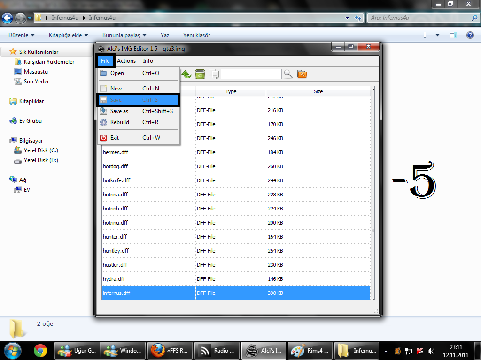Image resolution: width=481 pixels, height=360 pixels.
Task: Open Explorer help question mark icon
Action: [x=470, y=35]
